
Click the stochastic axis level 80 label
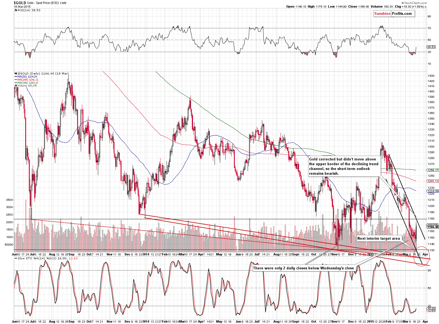pos(429,270)
